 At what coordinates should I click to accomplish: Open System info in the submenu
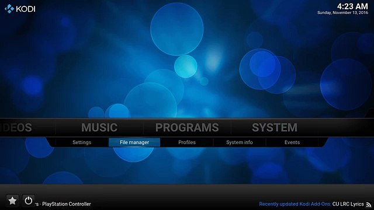(x=239, y=142)
